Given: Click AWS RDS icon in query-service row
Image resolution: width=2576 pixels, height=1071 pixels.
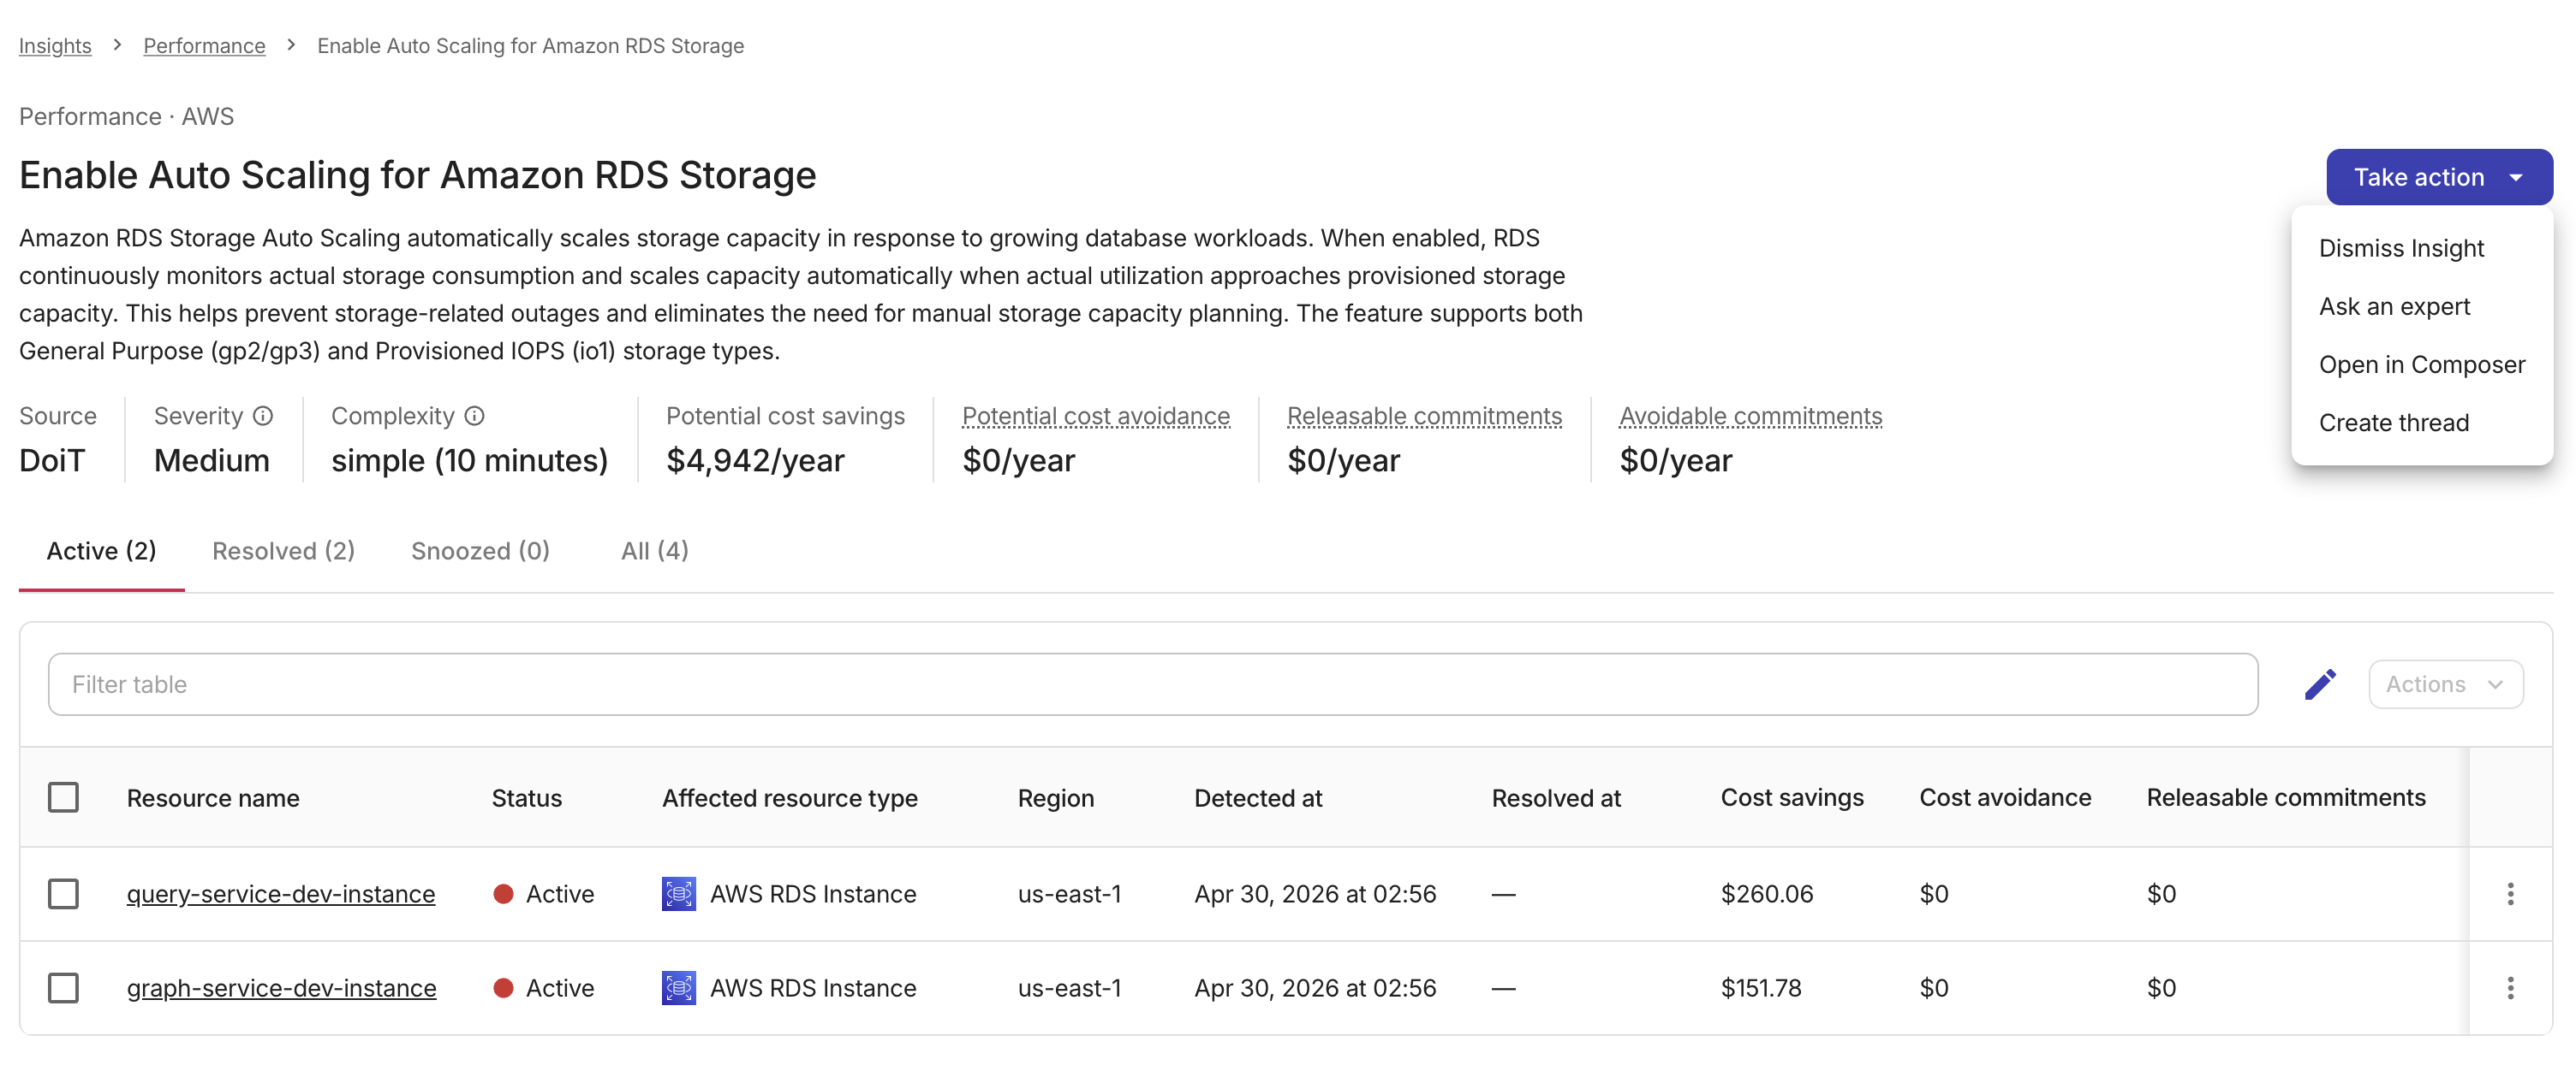Looking at the screenshot, I should click(x=679, y=893).
